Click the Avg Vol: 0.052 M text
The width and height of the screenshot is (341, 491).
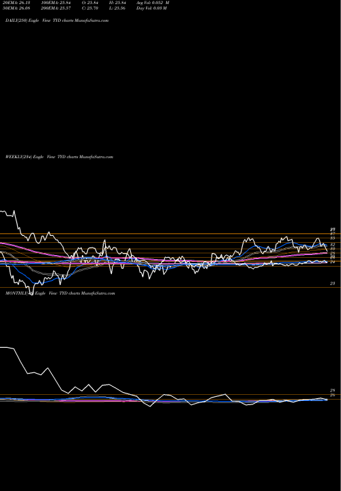click(153, 3)
